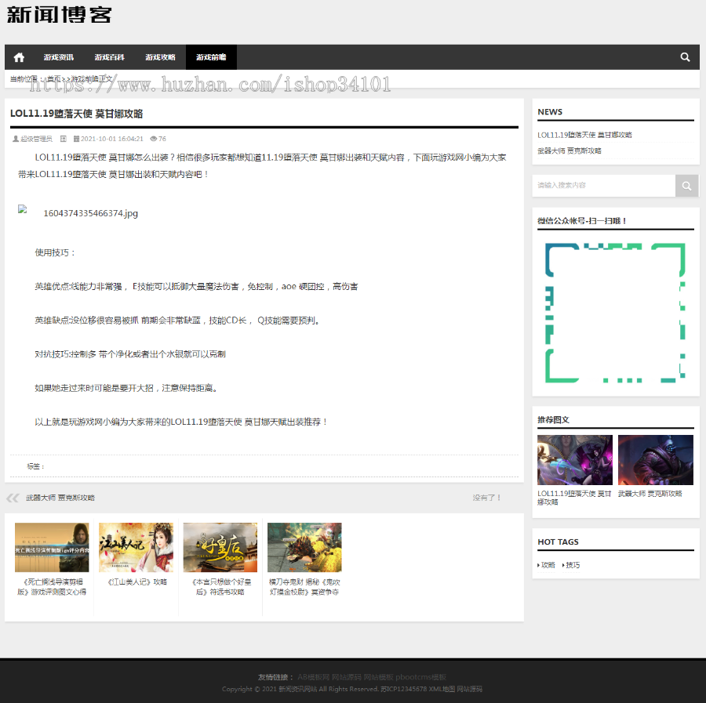Screen dimensions: 706x703
Task: Open 江山美人记 related thumbnail
Action: 136,547
